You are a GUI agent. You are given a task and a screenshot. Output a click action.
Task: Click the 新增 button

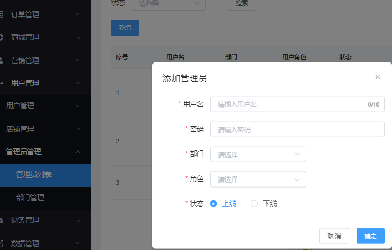coord(125,28)
